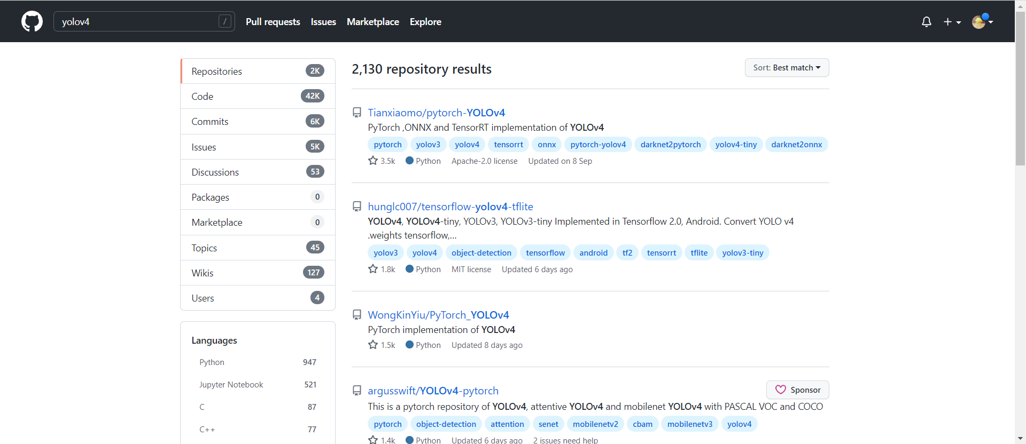This screenshot has width=1026, height=444.
Task: Click the slash shortcut icon in search
Action: (x=225, y=21)
